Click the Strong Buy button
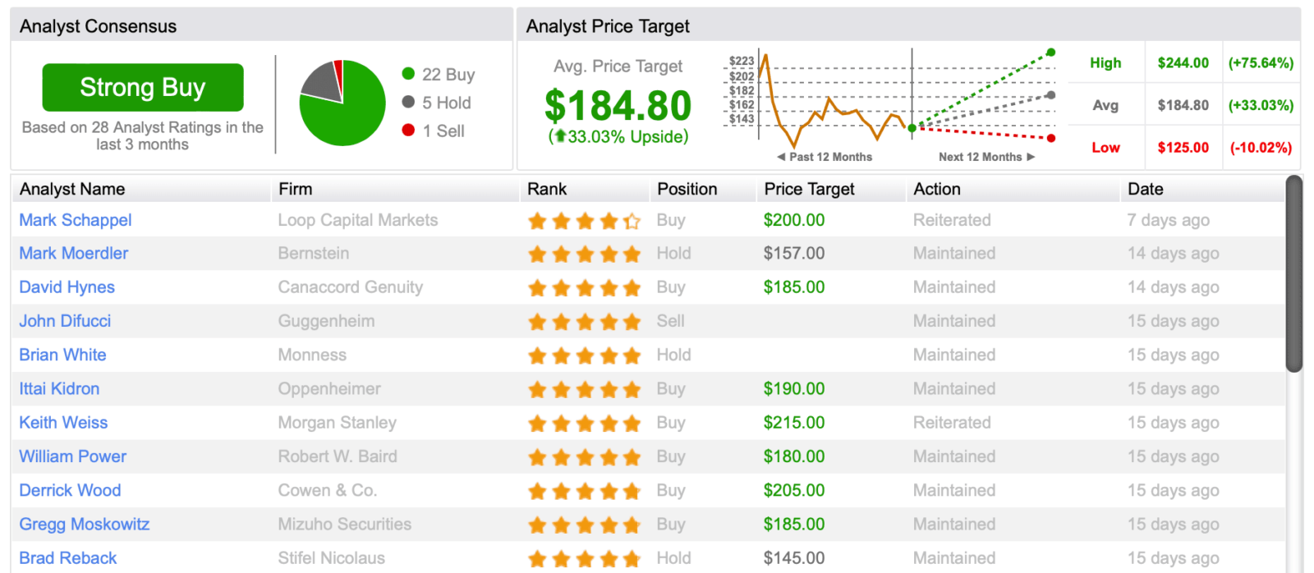This screenshot has height=573, width=1314. (x=143, y=87)
